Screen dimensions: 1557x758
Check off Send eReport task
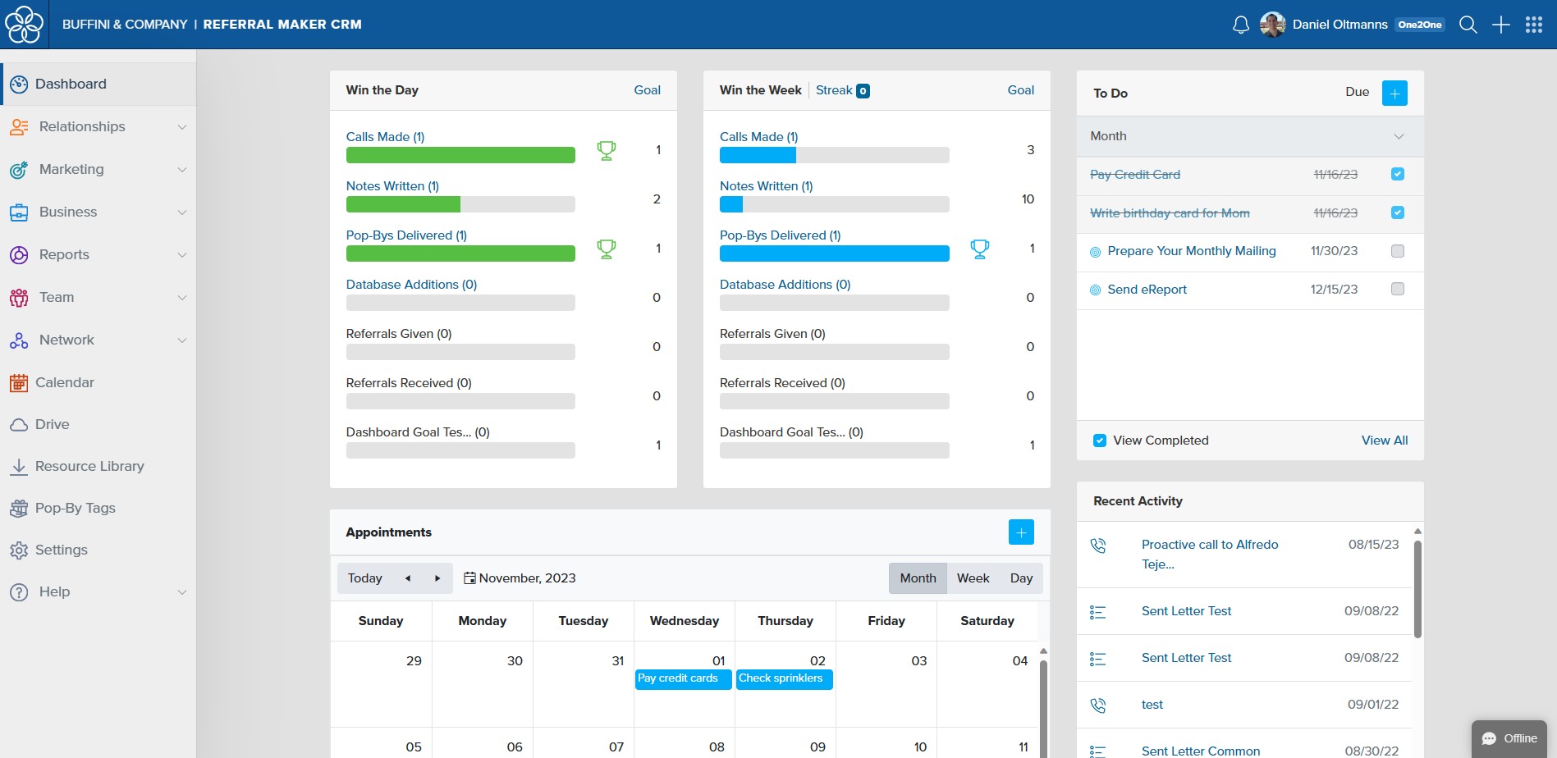pyautogui.click(x=1398, y=289)
